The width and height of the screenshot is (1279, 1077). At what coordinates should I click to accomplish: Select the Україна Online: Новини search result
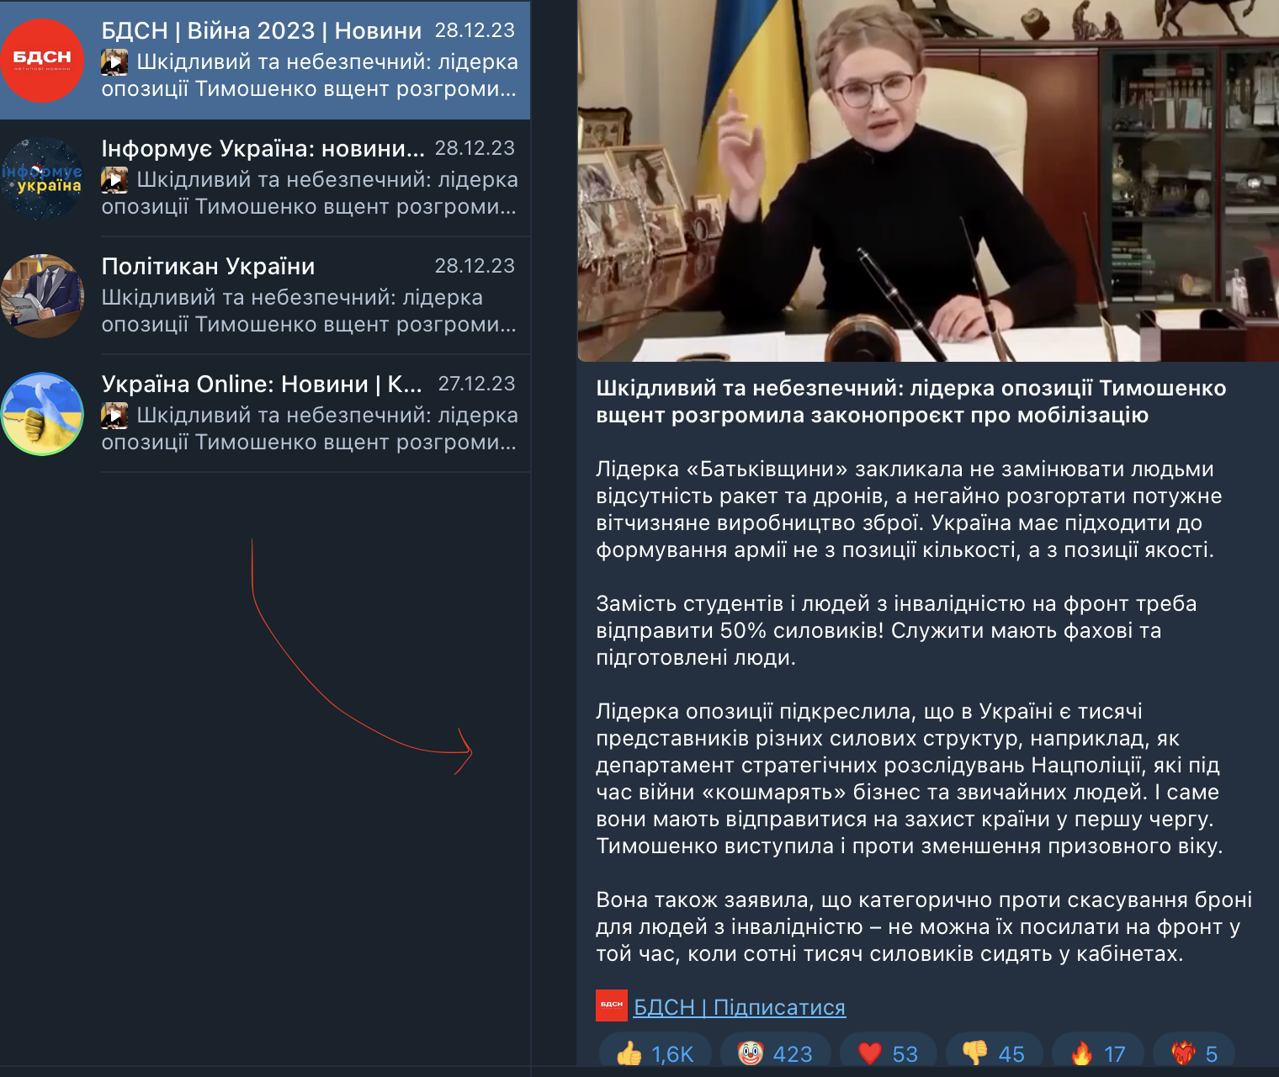pyautogui.click(x=265, y=414)
